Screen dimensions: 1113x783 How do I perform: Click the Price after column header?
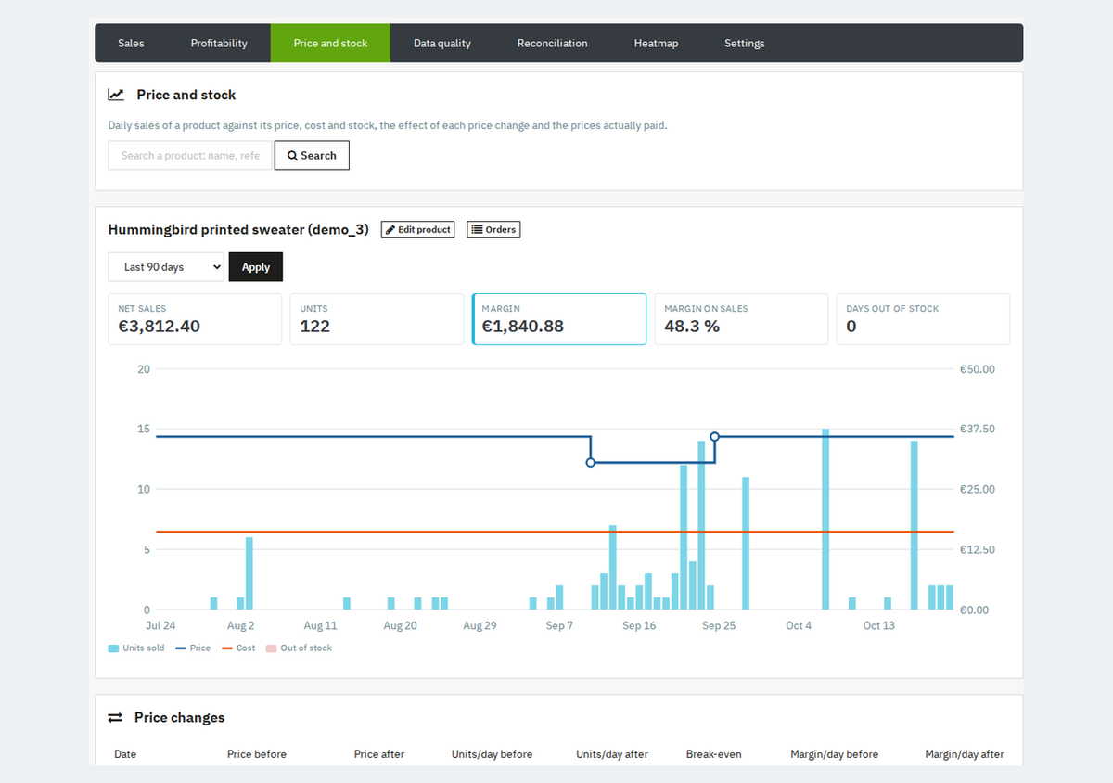coord(379,754)
